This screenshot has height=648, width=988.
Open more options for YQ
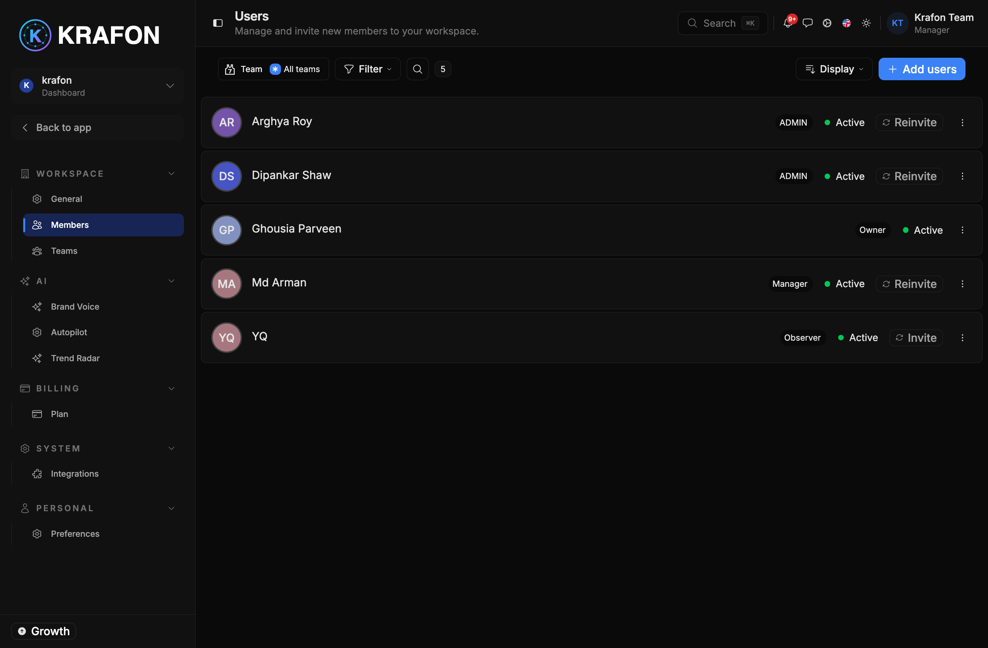(x=962, y=338)
